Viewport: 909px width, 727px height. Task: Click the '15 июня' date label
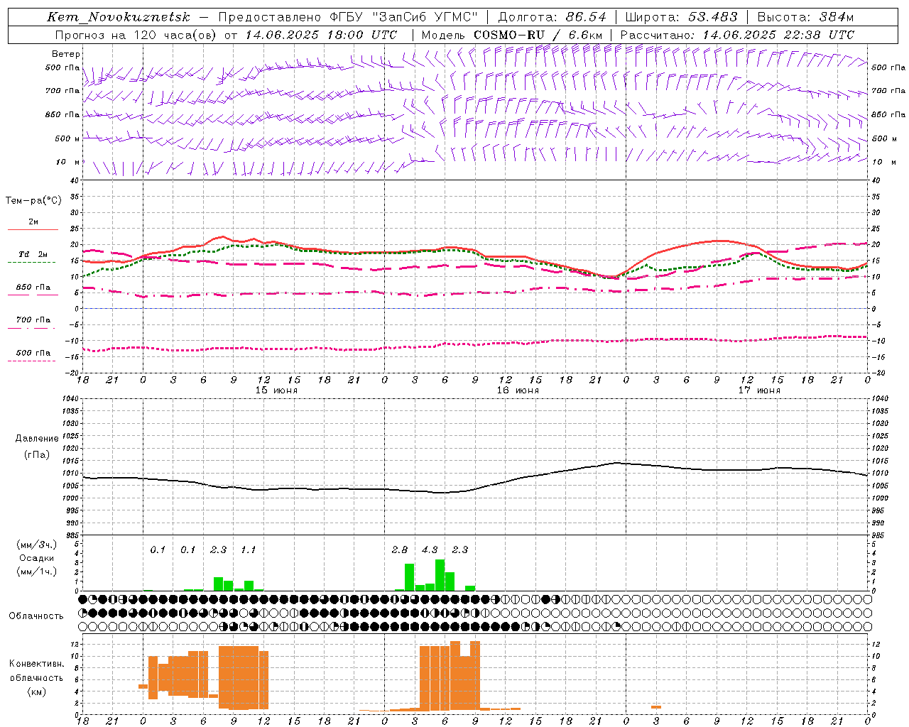(x=276, y=390)
